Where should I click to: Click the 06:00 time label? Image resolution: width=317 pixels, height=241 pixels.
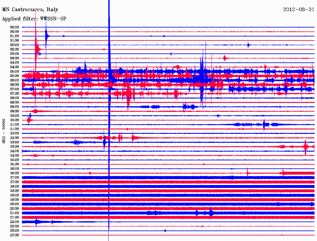[15, 80]
